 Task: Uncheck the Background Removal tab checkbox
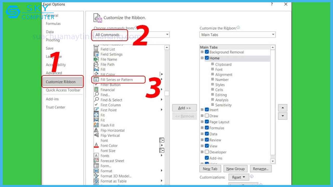tap(207, 52)
